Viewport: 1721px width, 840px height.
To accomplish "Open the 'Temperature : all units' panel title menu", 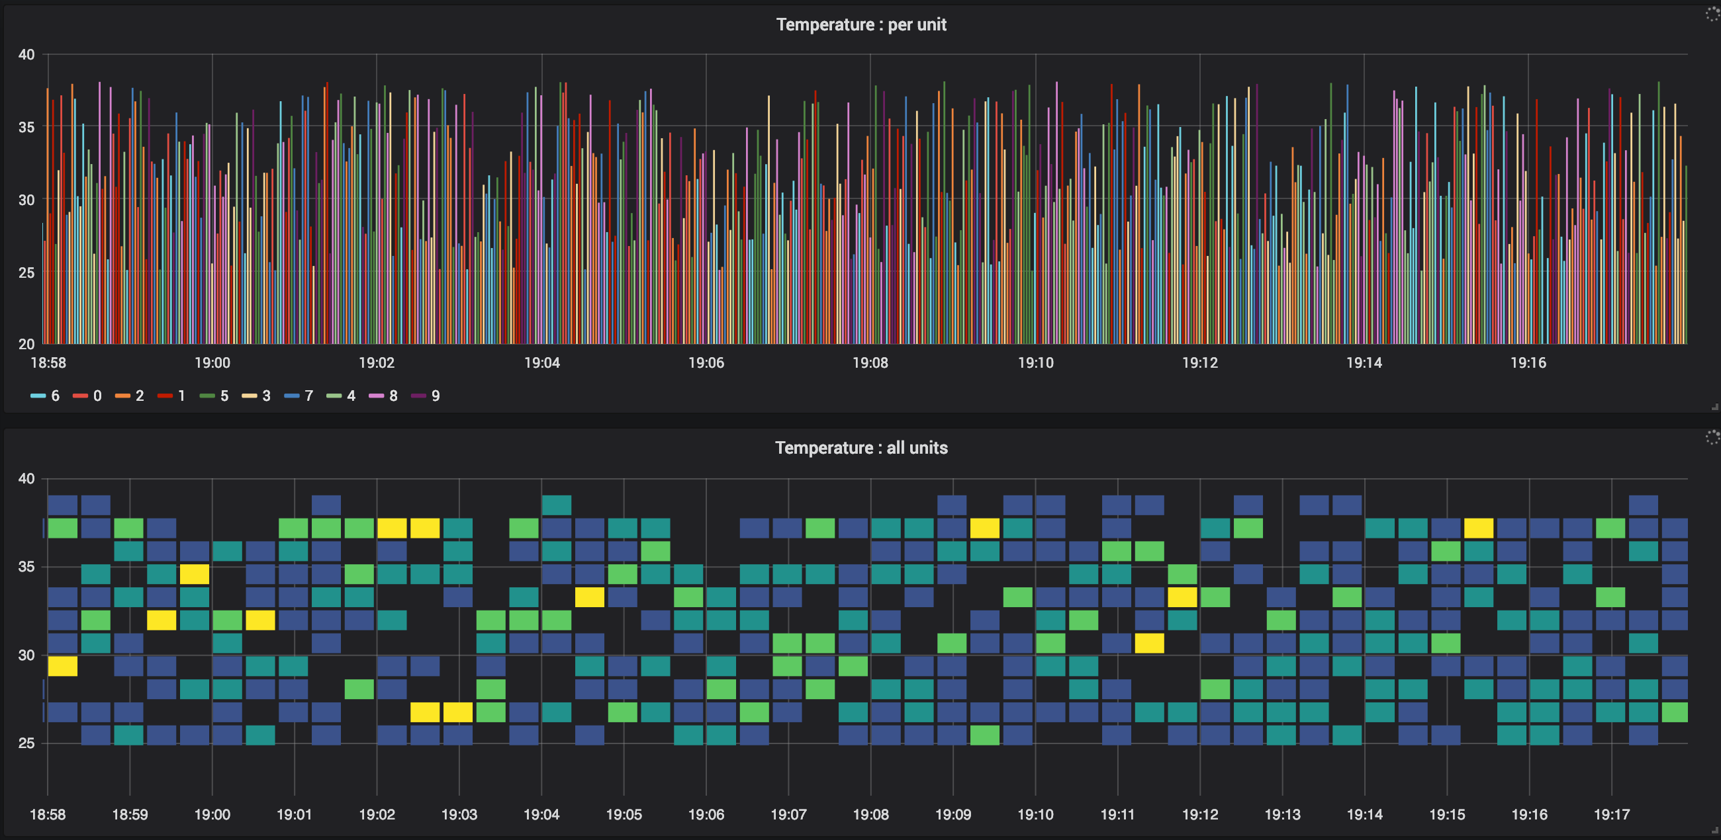I will coord(860,447).
